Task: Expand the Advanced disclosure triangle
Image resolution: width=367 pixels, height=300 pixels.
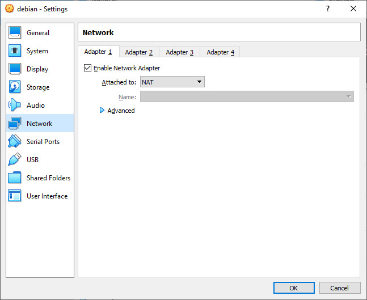Action: pos(102,110)
